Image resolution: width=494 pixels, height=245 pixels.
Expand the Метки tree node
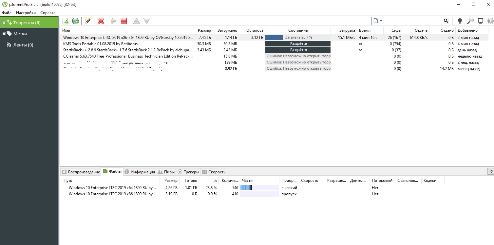click(4, 34)
